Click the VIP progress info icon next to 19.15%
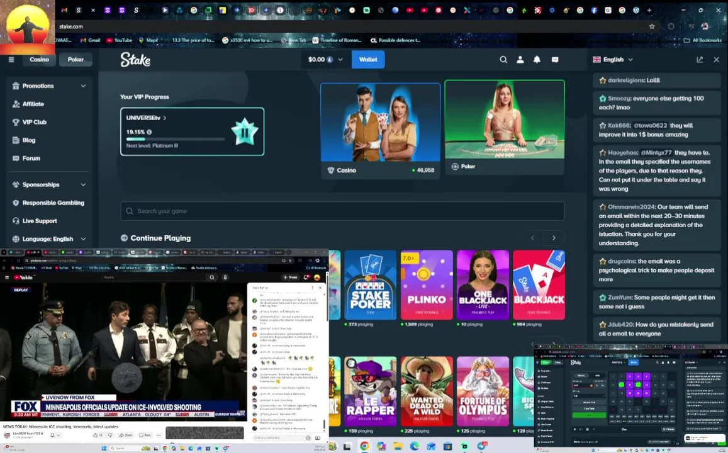Screen dimensions: 728x453 point(149,132)
